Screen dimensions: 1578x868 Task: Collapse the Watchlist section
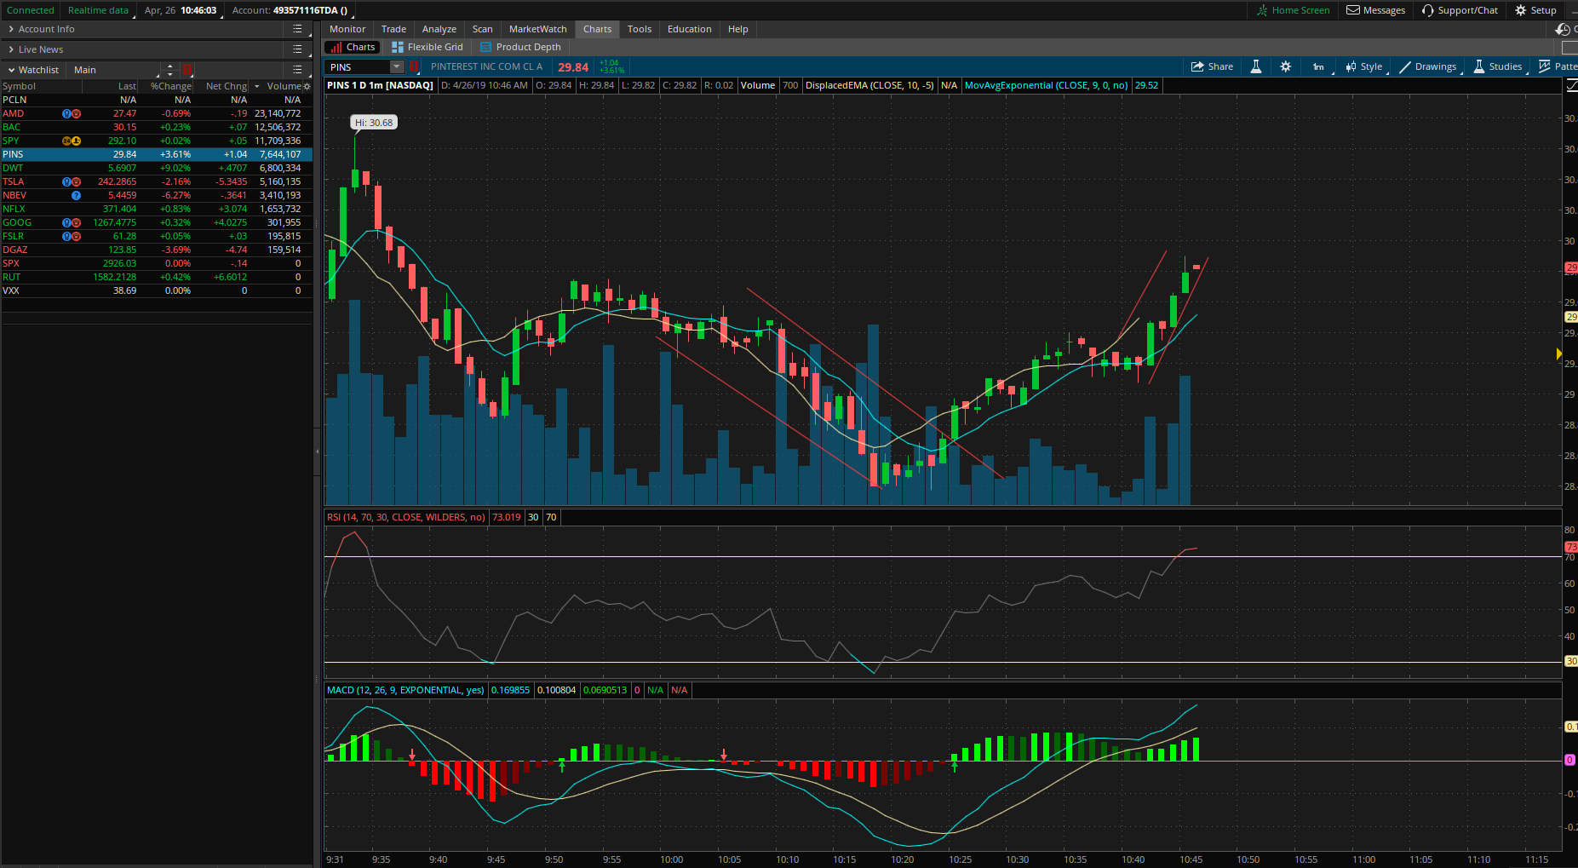pyautogui.click(x=11, y=70)
